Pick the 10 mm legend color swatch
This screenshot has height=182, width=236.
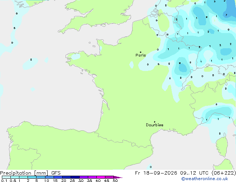tap(50, 177)
